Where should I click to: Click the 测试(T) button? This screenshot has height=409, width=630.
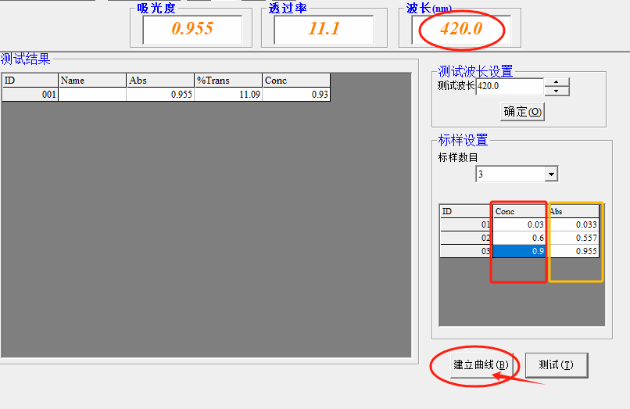coord(556,365)
